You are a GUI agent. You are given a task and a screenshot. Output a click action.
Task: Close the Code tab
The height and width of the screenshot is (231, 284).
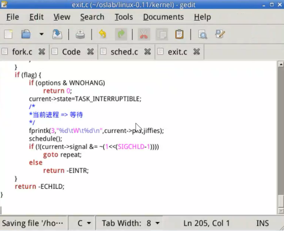[x=90, y=52]
